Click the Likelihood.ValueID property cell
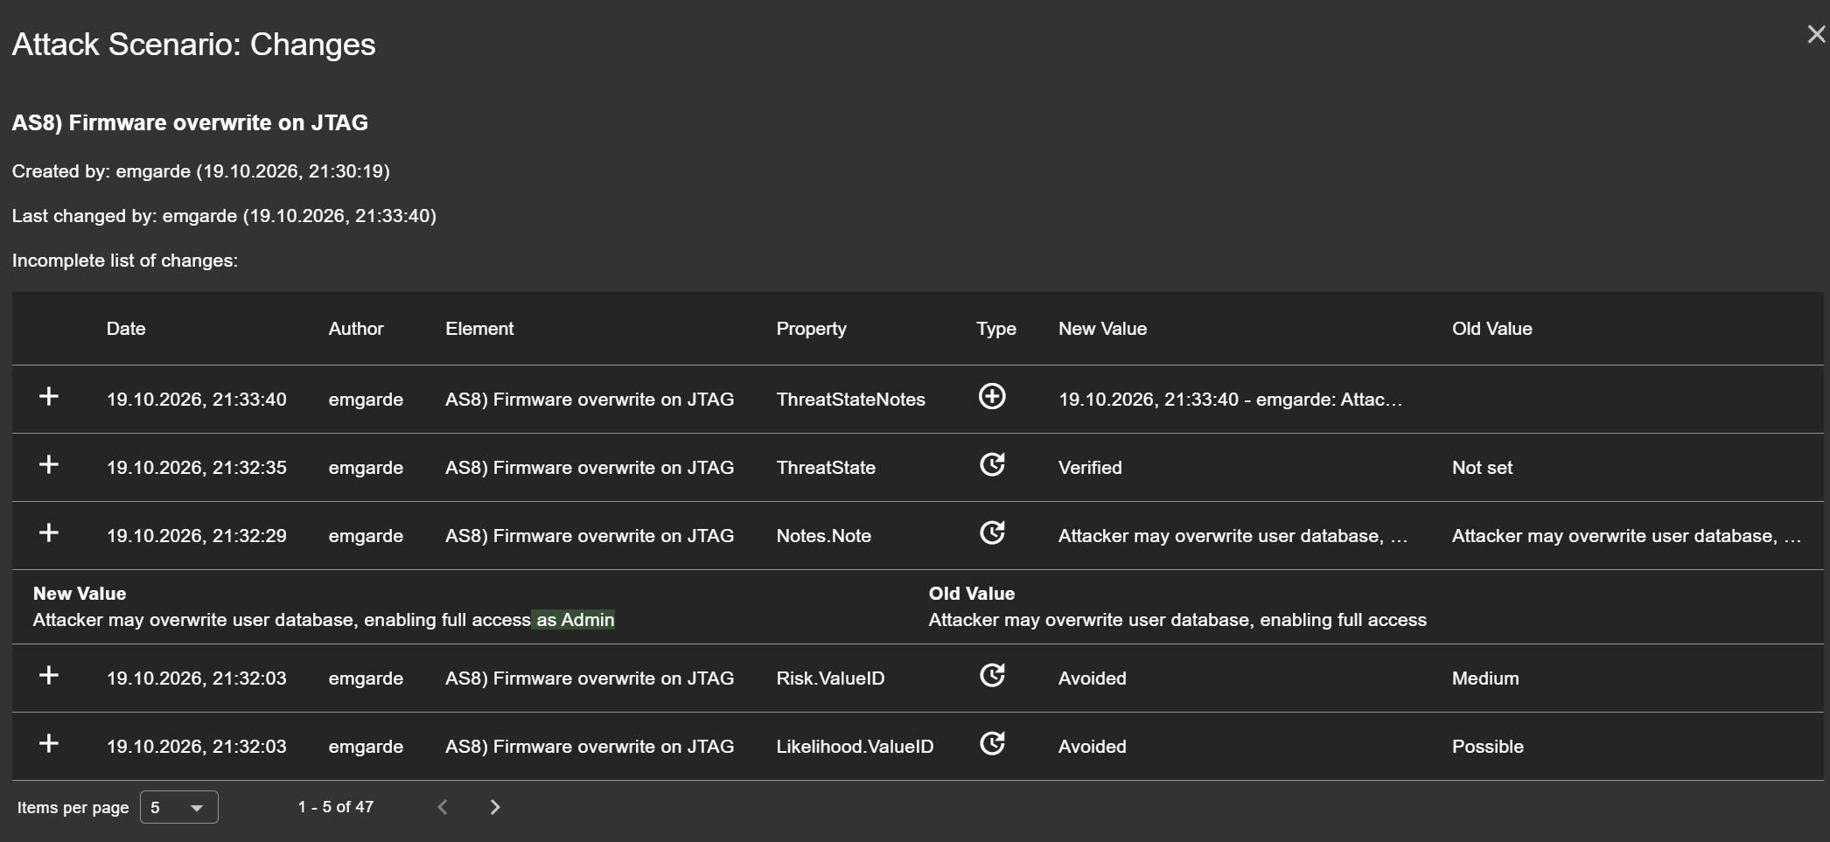 click(x=855, y=747)
